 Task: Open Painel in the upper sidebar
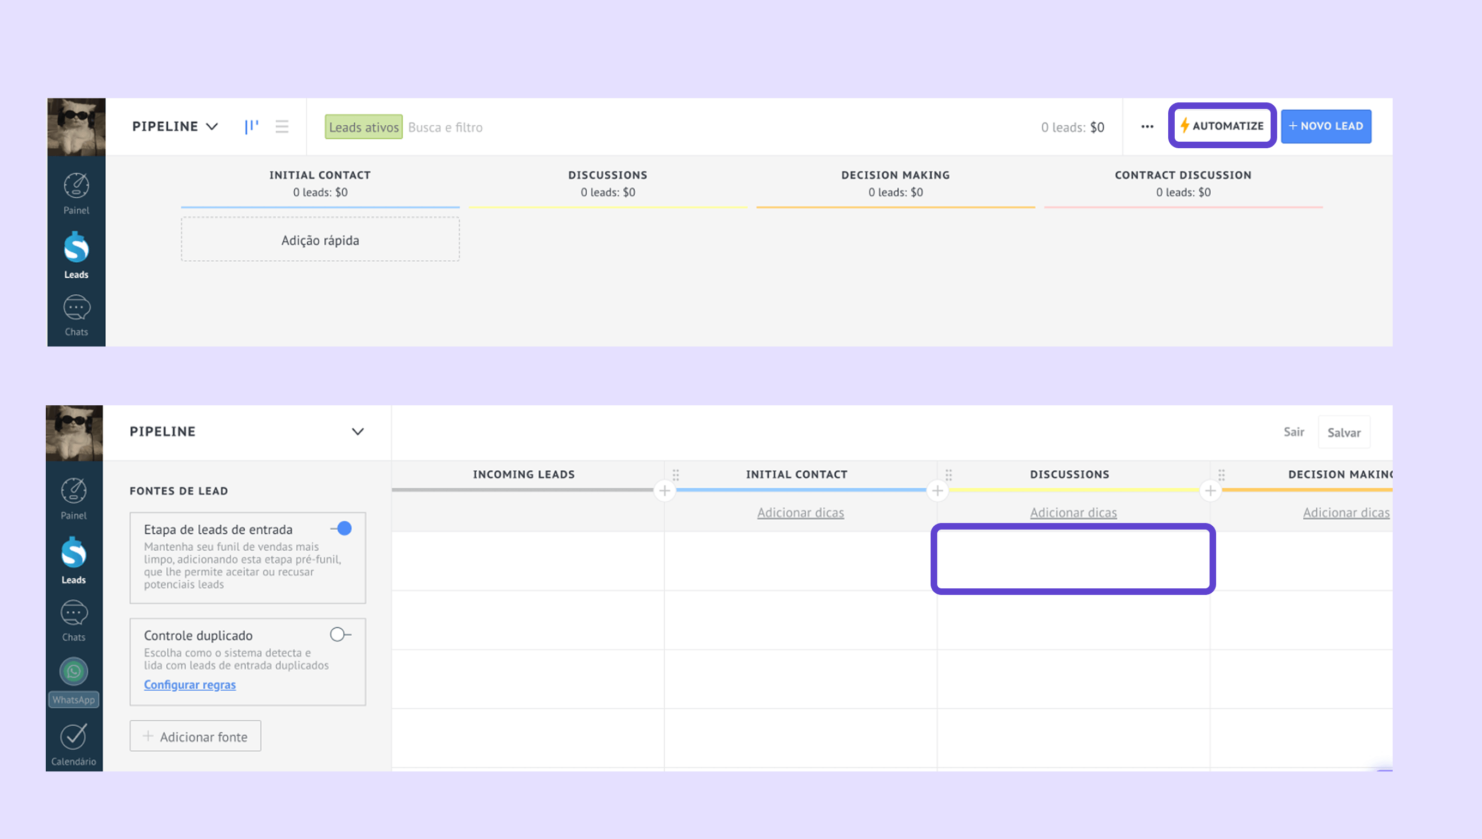point(76,194)
